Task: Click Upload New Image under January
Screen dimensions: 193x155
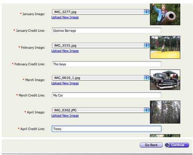Action: (x=65, y=17)
